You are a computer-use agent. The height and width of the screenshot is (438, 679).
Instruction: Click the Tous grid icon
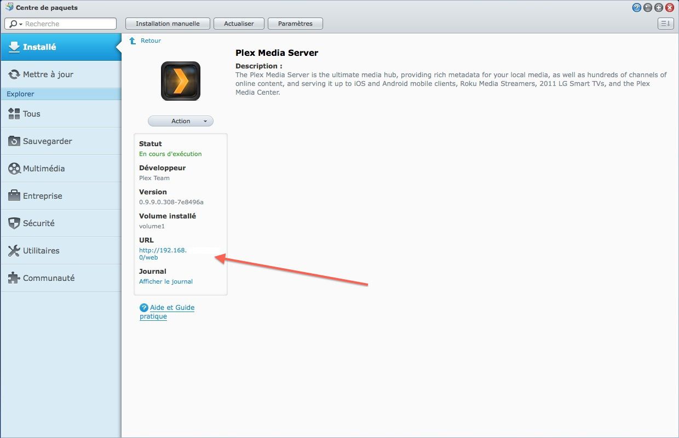click(x=14, y=114)
